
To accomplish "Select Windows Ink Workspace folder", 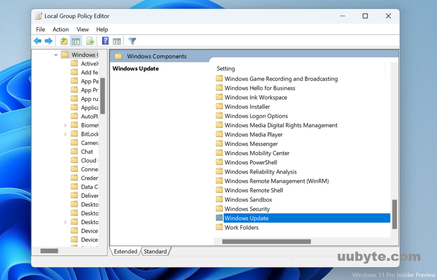I will tap(256, 97).
